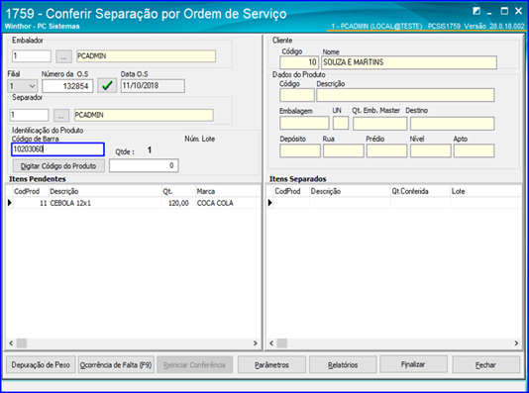The height and width of the screenshot is (393, 529).
Task: Click Reiniciar Conferência button
Action: coord(194,364)
